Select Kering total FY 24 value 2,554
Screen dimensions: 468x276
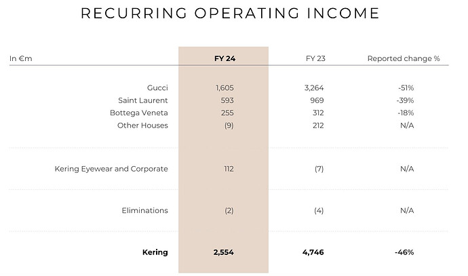tap(224, 252)
